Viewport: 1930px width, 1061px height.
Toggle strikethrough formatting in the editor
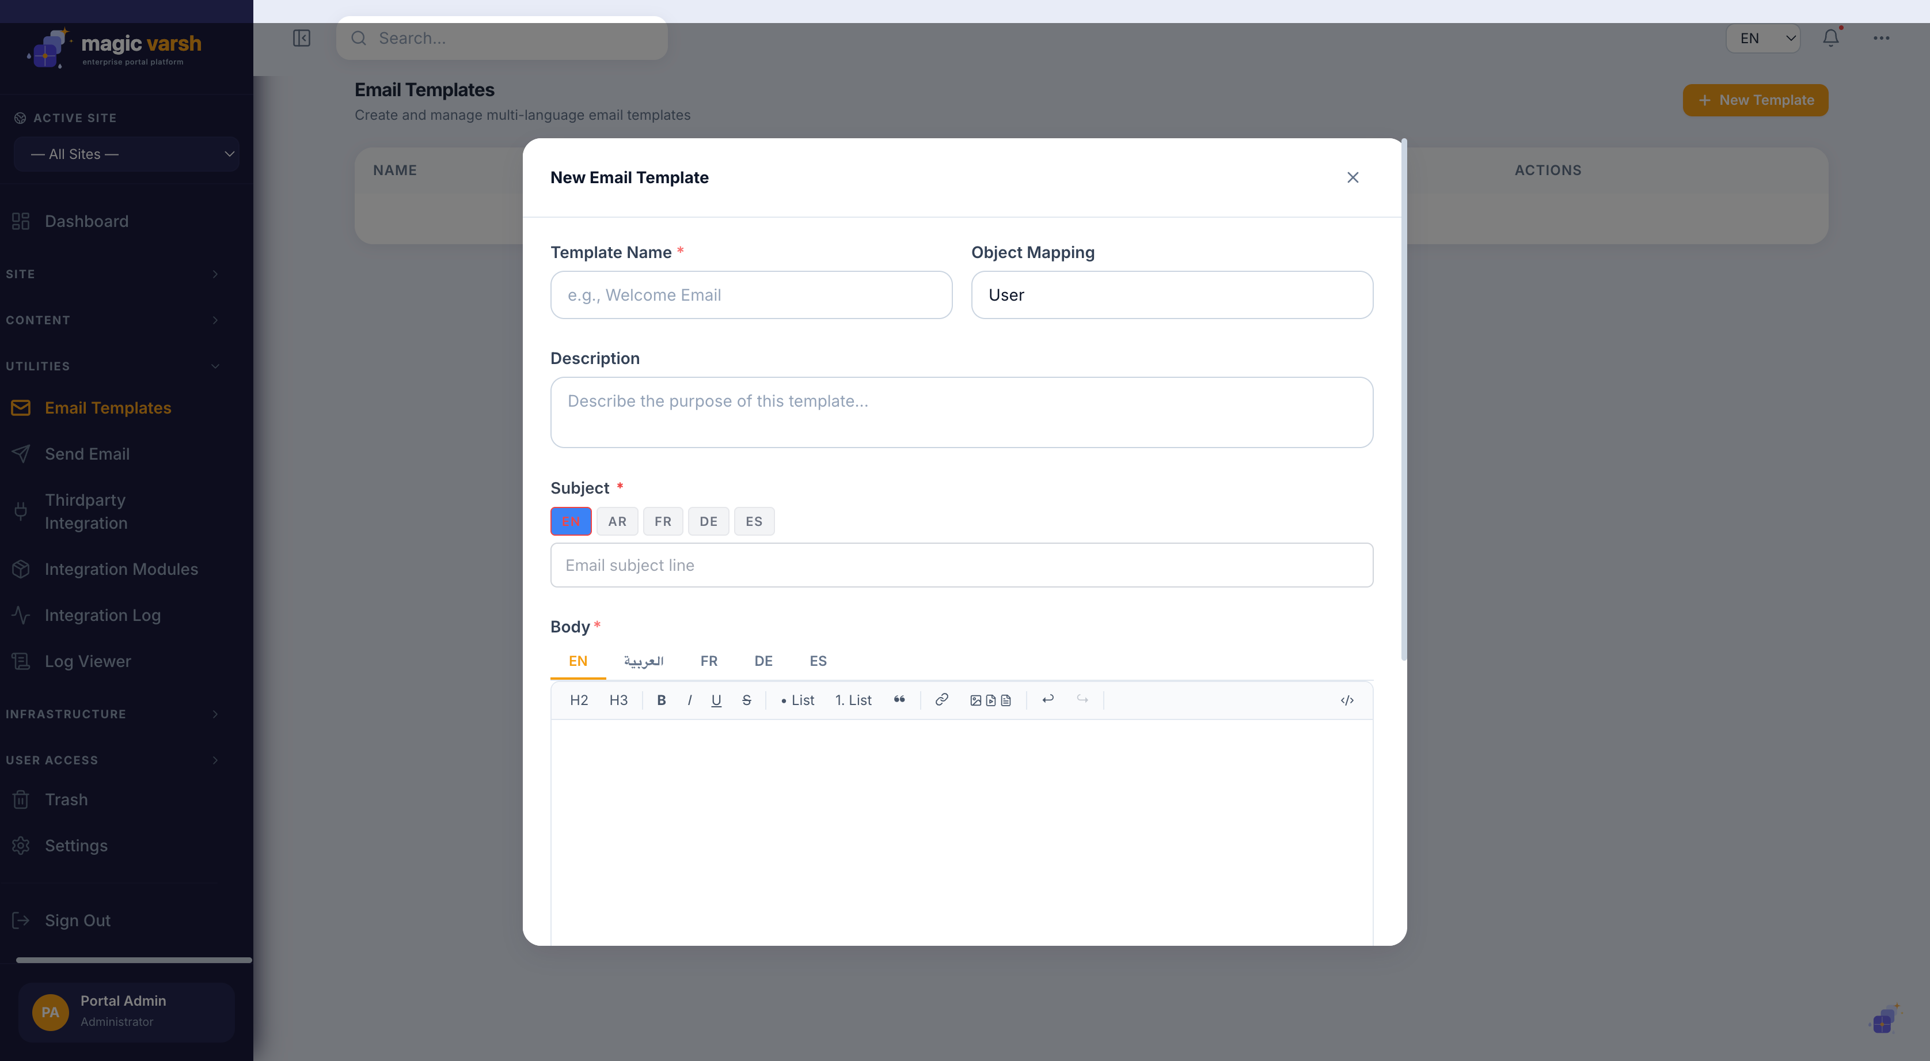(x=746, y=700)
